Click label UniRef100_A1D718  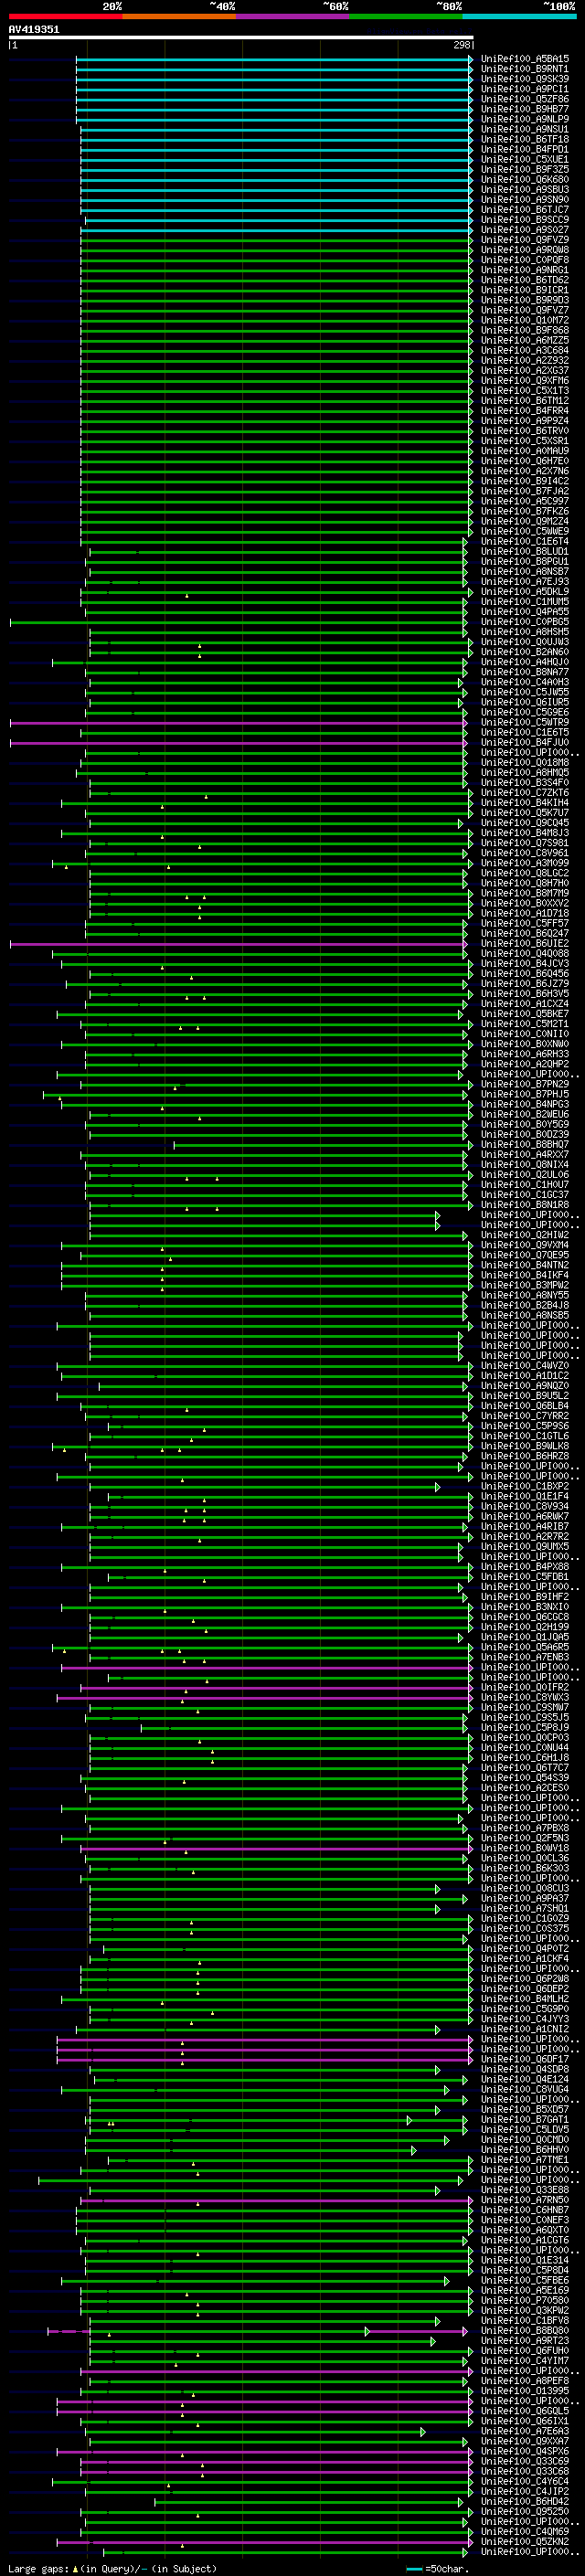pyautogui.click(x=525, y=913)
